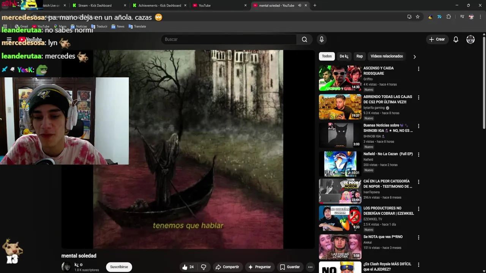The height and width of the screenshot is (273, 486).
Task: Open the CS2 cajas video thumbnail
Action: [x=340, y=107]
